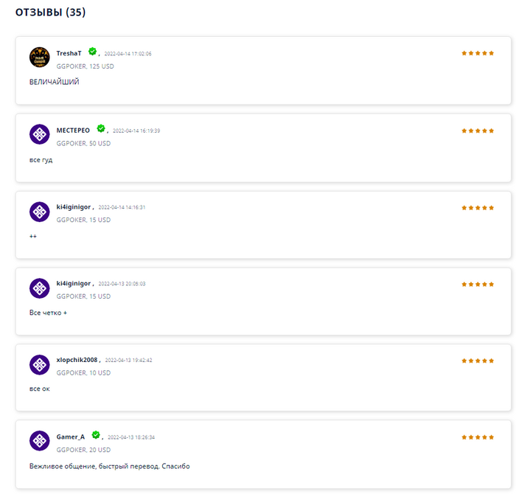Open Gamer_A's profile via username
The image size is (516, 494).
71,437
